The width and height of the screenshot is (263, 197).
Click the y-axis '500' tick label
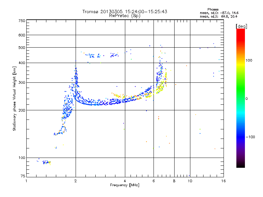pyautogui.click(x=22, y=48)
